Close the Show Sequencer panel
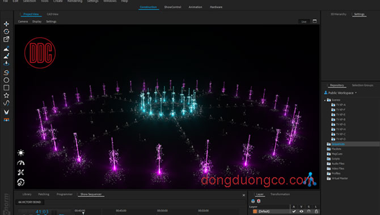The height and width of the screenshot is (215, 380). 244,195
